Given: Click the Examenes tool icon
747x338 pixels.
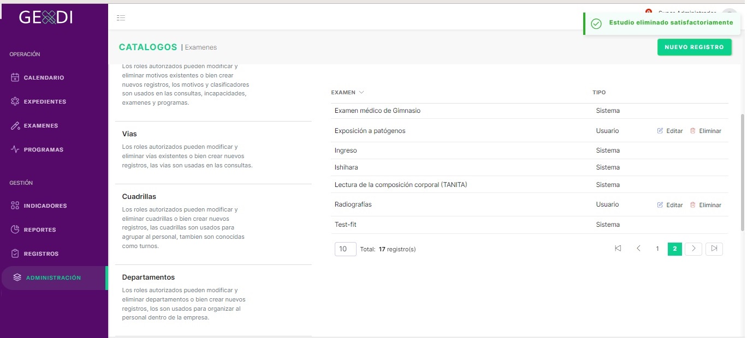Looking at the screenshot, I should [x=15, y=125].
